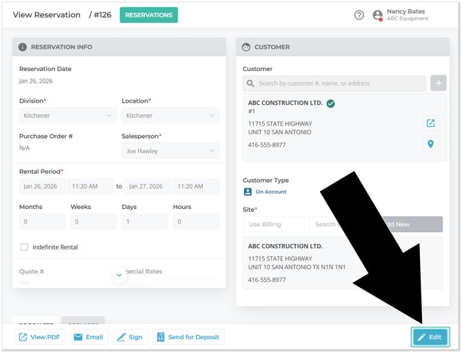The height and width of the screenshot is (353, 462).
Task: Open customer record external link icon
Action: pyautogui.click(x=430, y=123)
